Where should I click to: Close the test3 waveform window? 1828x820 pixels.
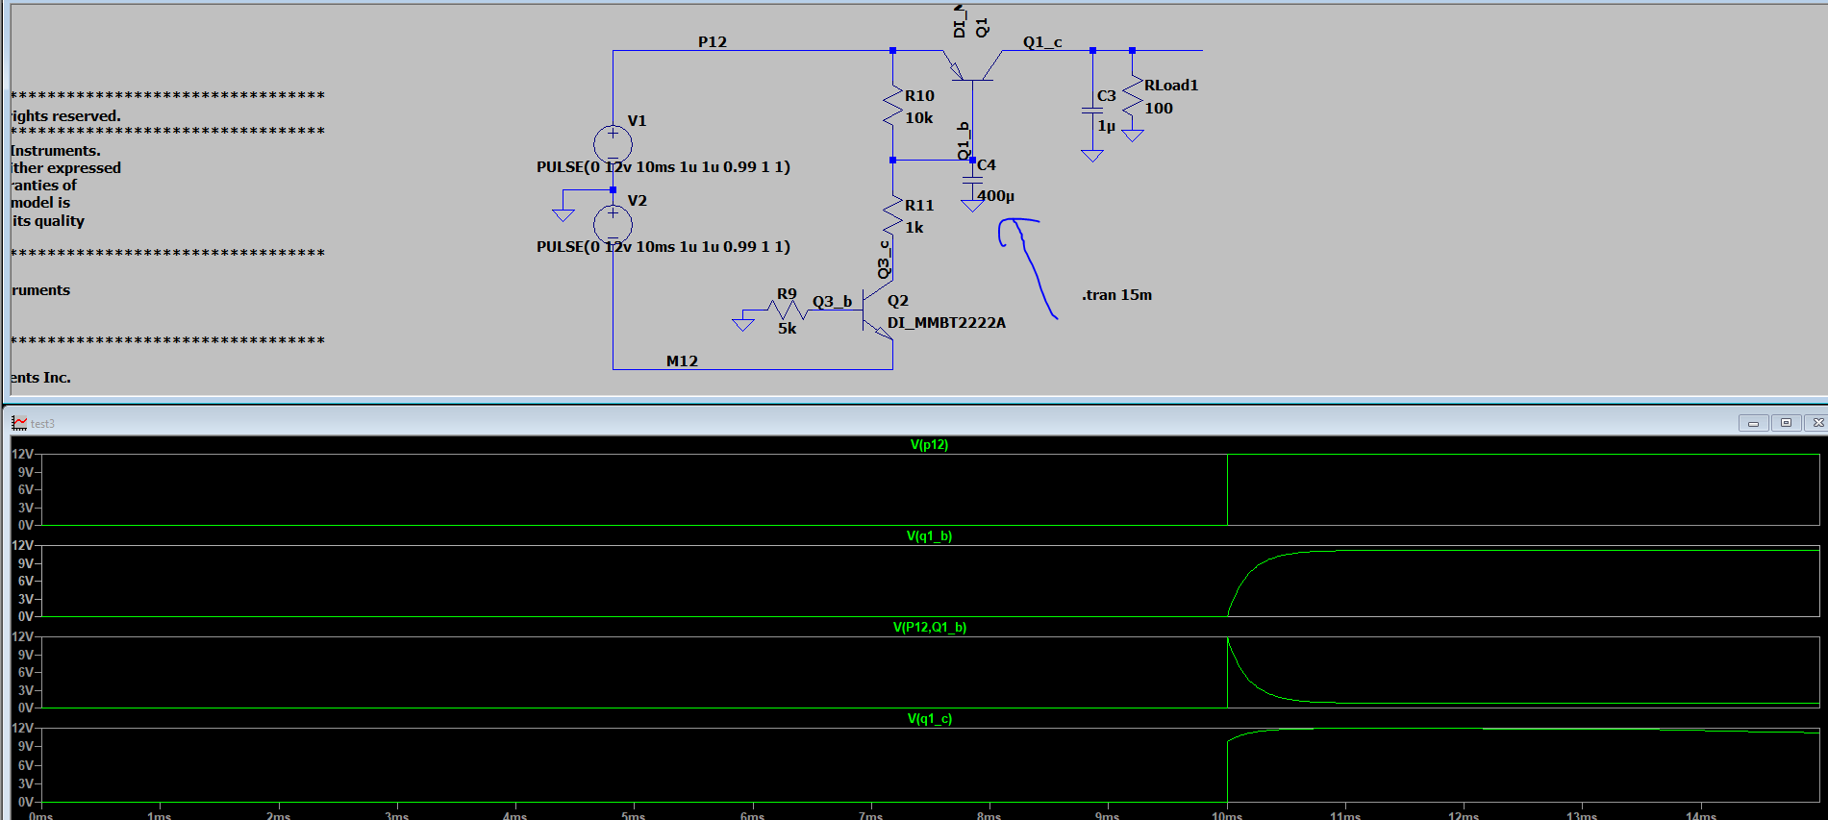click(x=1816, y=423)
